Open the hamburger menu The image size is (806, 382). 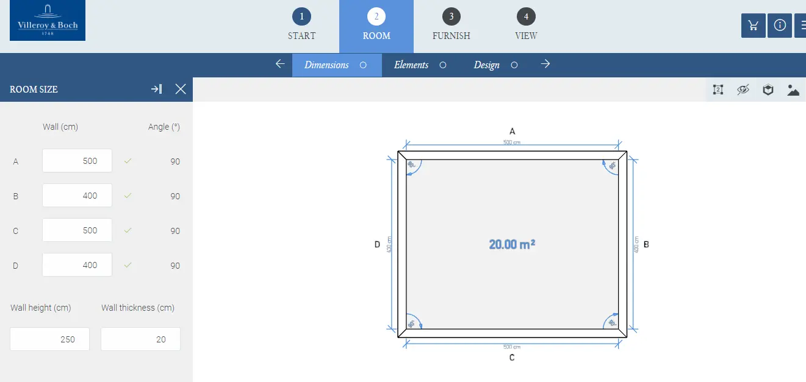(x=801, y=26)
